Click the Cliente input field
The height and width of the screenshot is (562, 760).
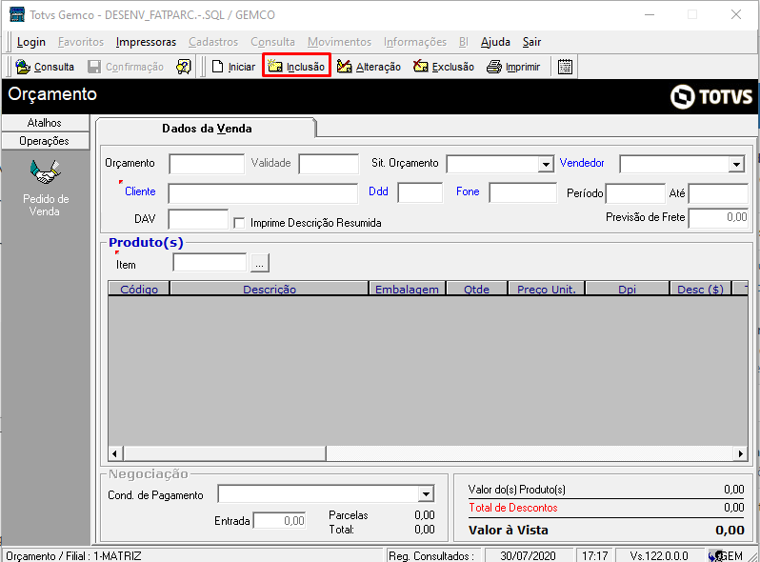point(263,193)
